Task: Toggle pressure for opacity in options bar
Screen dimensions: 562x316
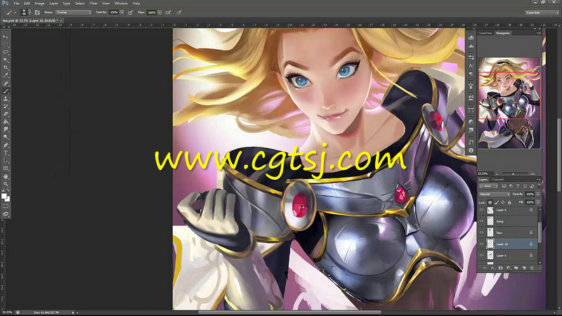Action: pyautogui.click(x=131, y=12)
